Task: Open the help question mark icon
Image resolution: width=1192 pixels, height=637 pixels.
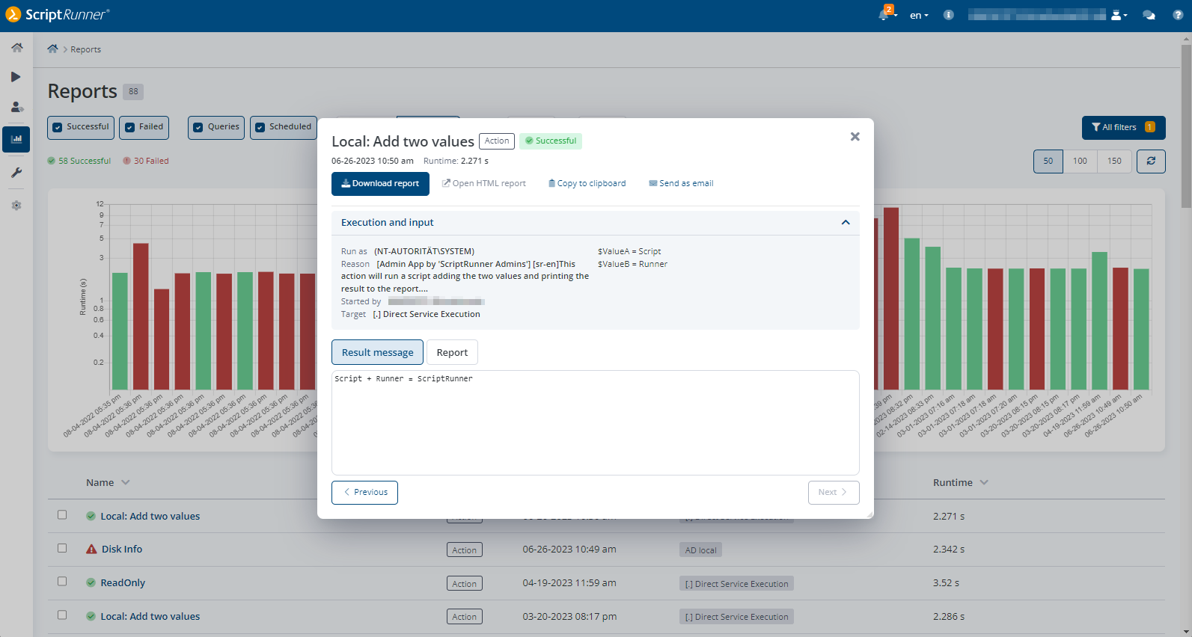Action: pos(1178,15)
